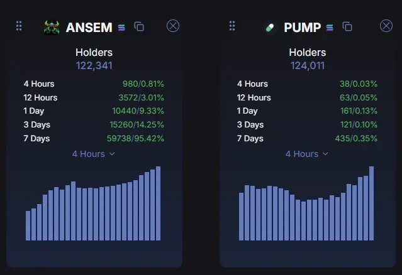
Task: Click the ANSEM token avatar
Action: pos(52,28)
